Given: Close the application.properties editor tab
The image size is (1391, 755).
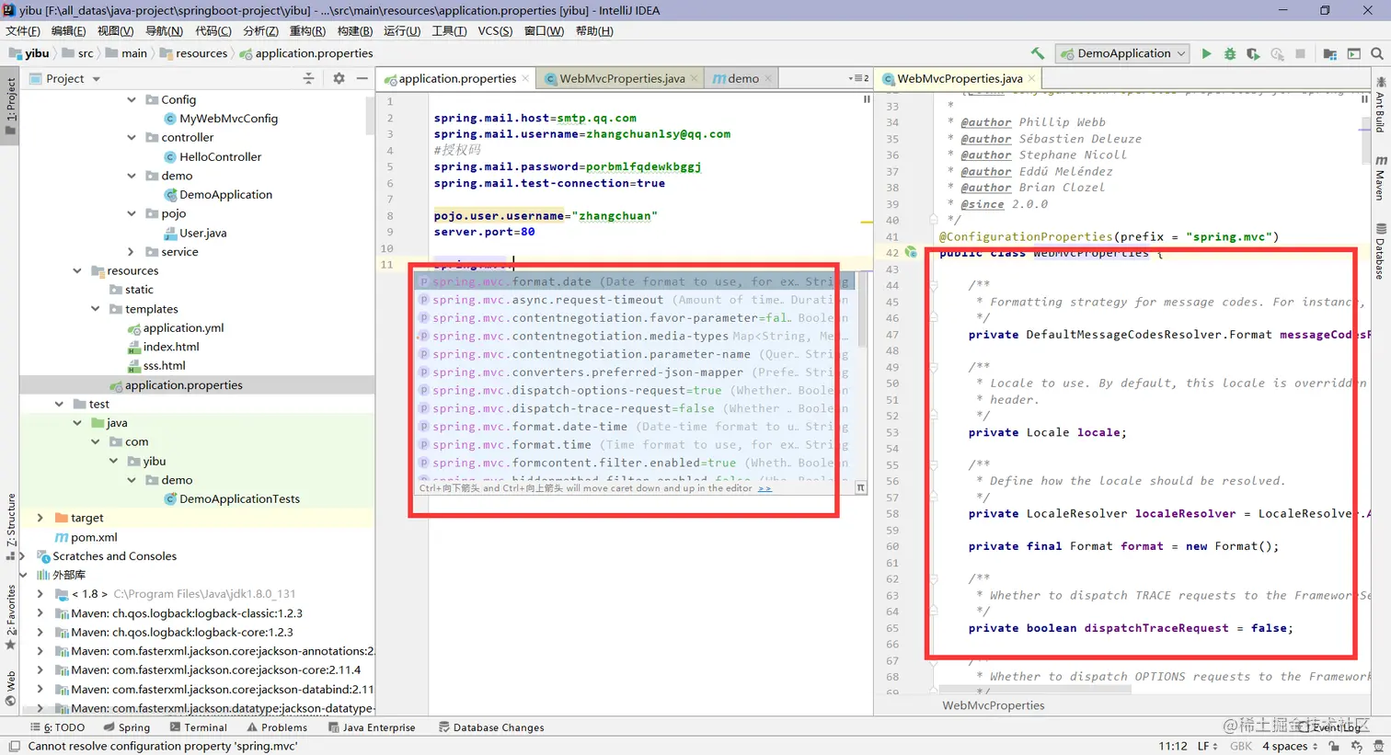Looking at the screenshot, I should [x=525, y=78].
